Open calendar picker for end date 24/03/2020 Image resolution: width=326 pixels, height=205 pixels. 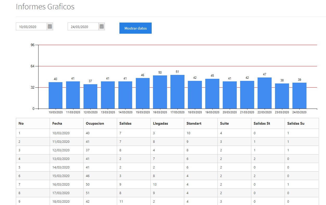click(102, 26)
